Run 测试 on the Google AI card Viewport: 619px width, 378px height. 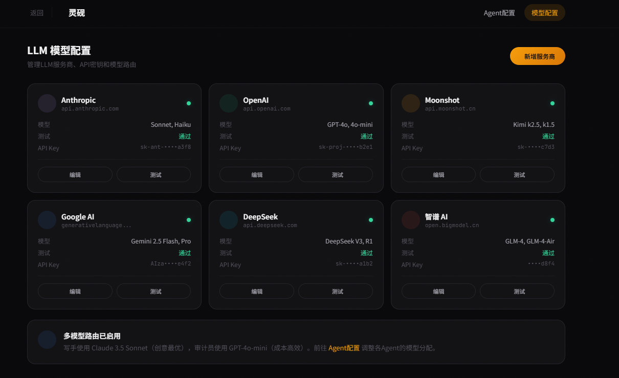[x=154, y=291]
